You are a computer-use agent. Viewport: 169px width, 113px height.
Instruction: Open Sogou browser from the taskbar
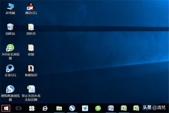click(x=72, y=108)
